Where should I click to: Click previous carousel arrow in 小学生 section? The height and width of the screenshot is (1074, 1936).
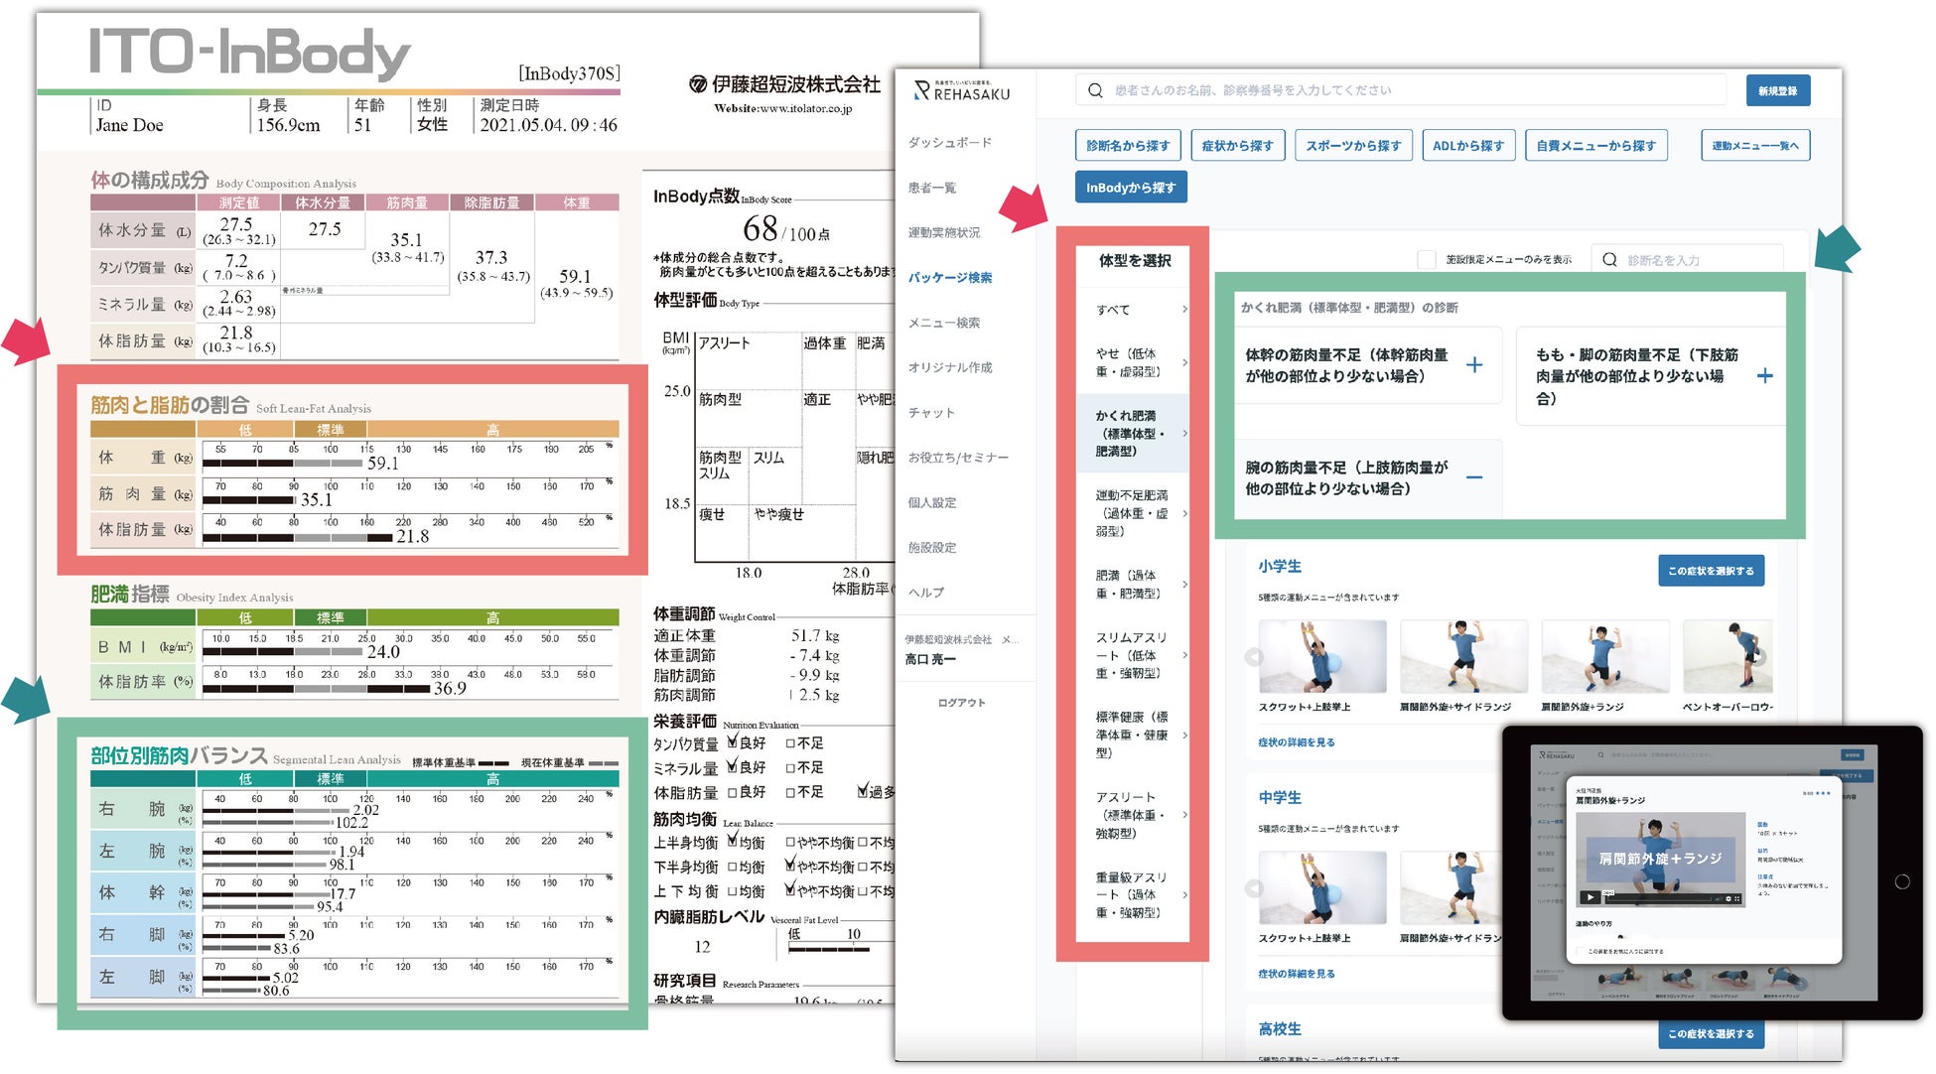[1254, 657]
